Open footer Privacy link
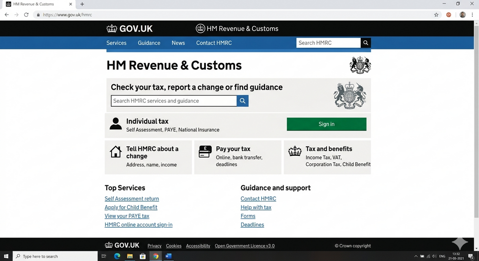The width and height of the screenshot is (479, 261). (154, 246)
